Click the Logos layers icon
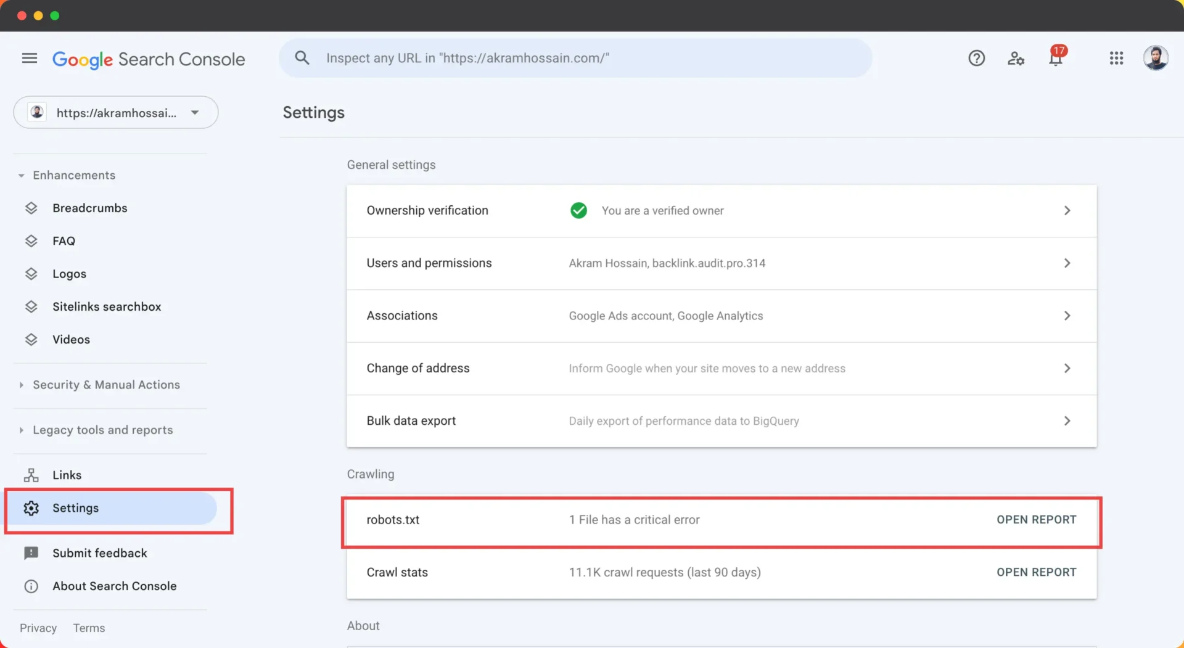 tap(31, 274)
